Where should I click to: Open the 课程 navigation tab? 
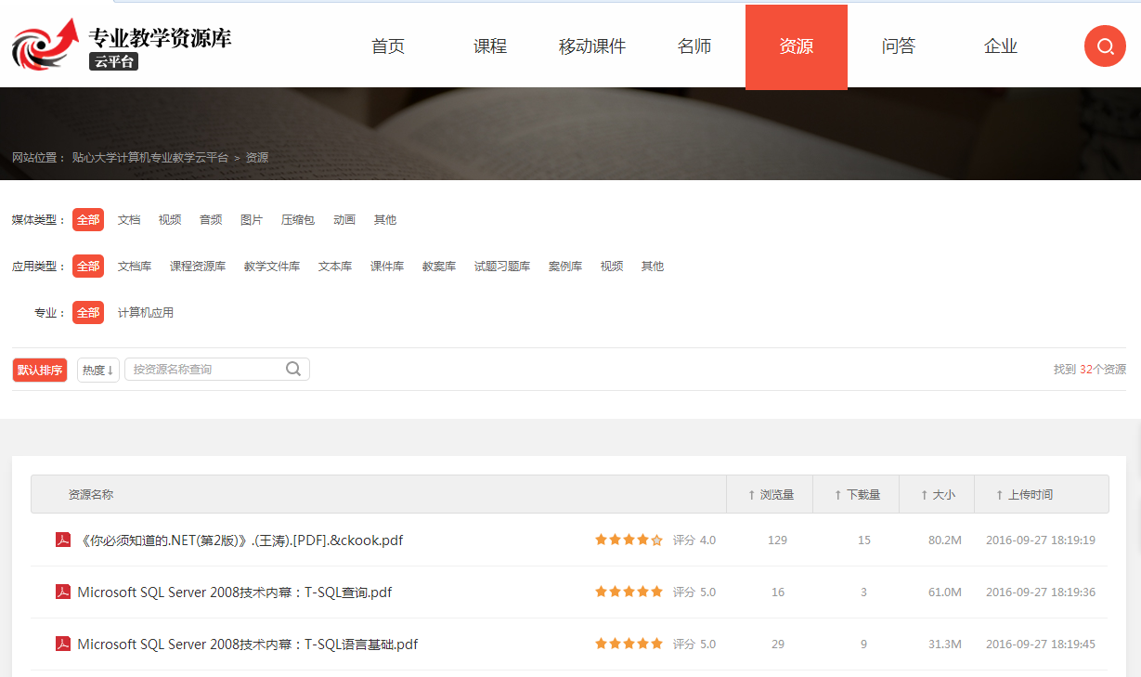click(x=490, y=46)
